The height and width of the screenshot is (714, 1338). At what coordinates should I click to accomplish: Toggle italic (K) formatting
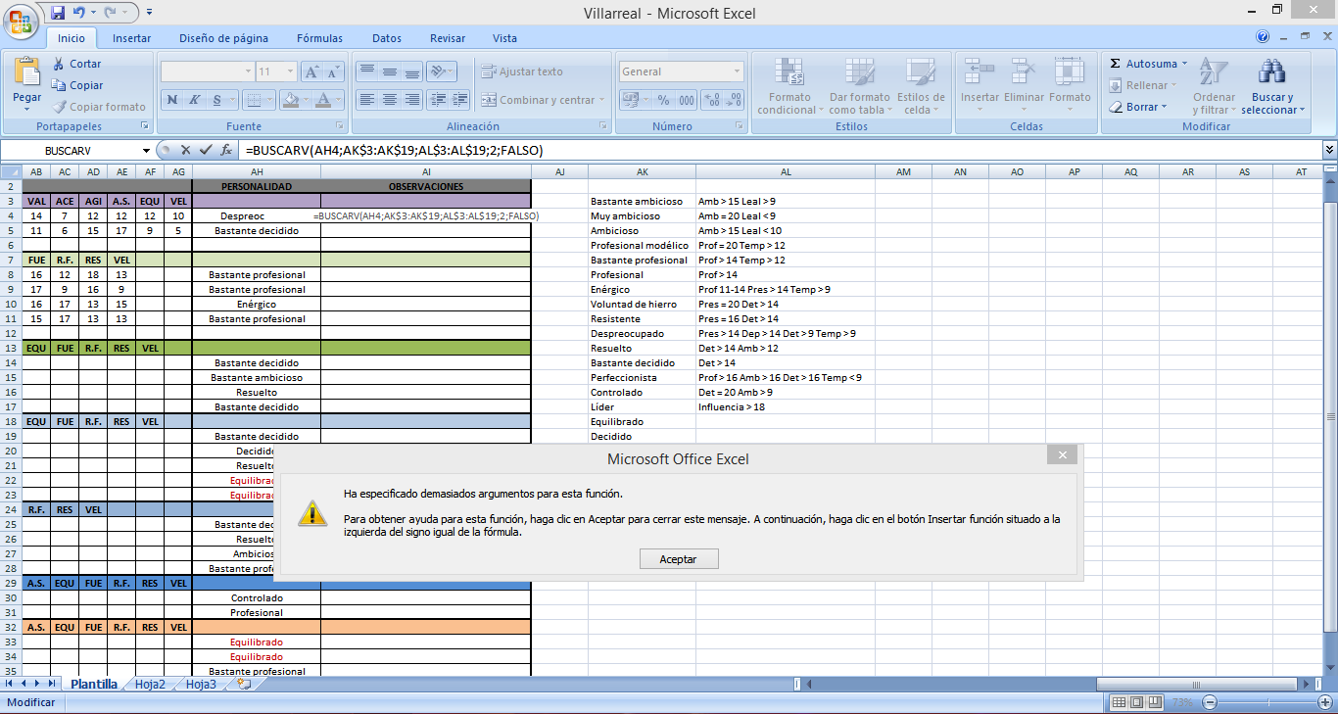pyautogui.click(x=194, y=99)
